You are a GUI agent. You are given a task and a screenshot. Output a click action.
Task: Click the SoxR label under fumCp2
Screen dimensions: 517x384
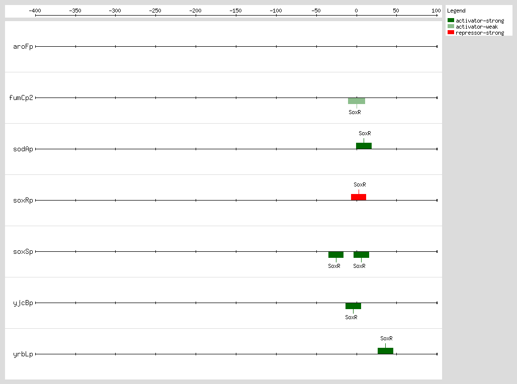pyautogui.click(x=355, y=113)
